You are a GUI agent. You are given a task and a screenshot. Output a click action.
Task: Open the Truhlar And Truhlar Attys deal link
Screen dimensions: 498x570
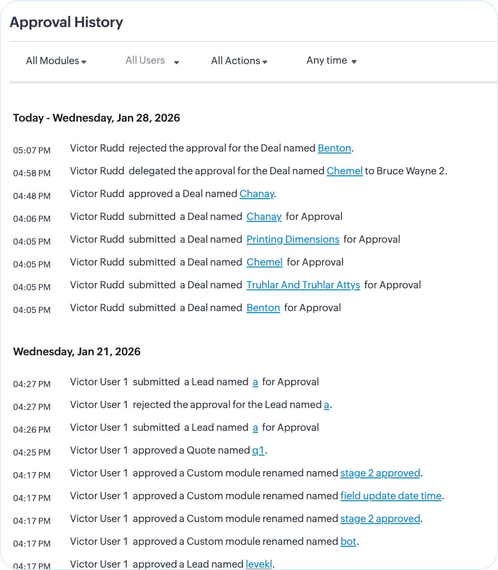tap(303, 285)
